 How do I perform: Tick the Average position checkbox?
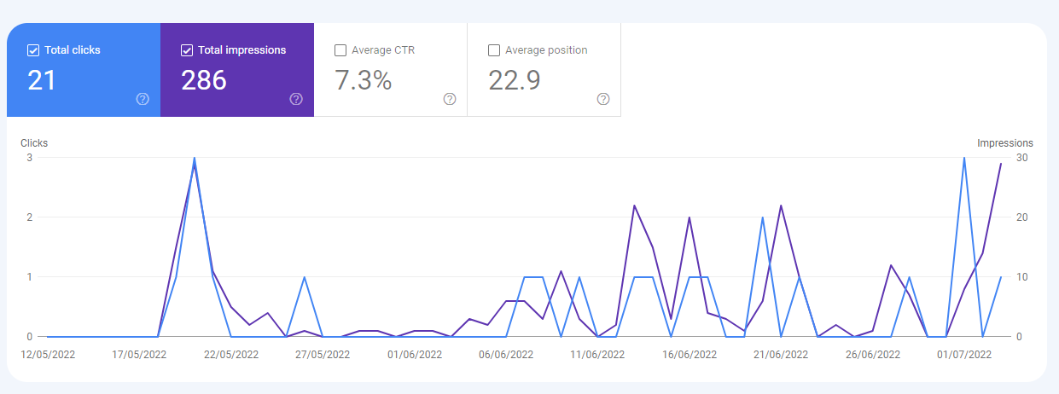pyautogui.click(x=494, y=50)
